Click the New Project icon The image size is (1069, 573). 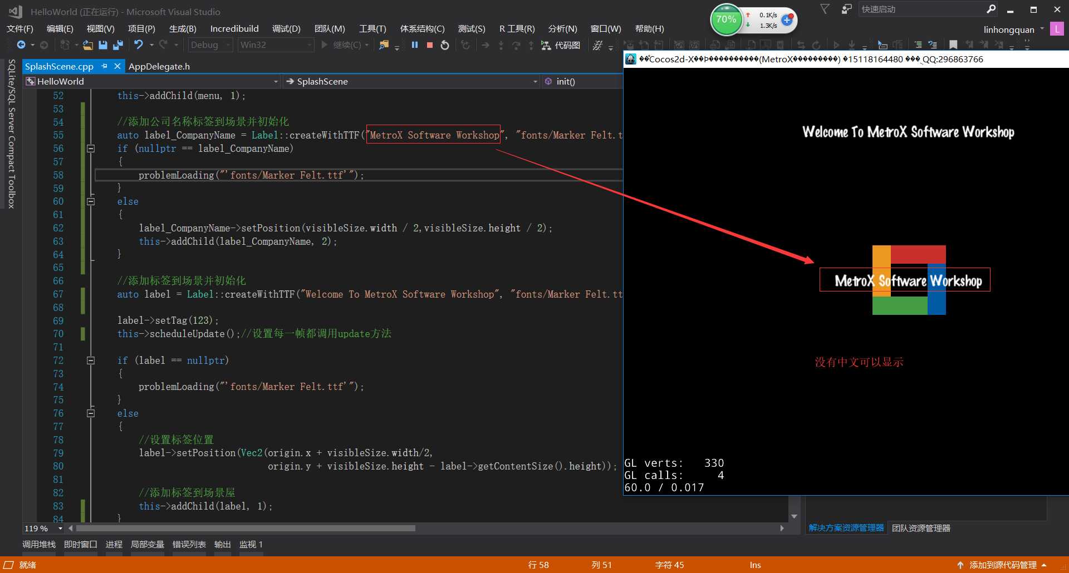coord(65,45)
